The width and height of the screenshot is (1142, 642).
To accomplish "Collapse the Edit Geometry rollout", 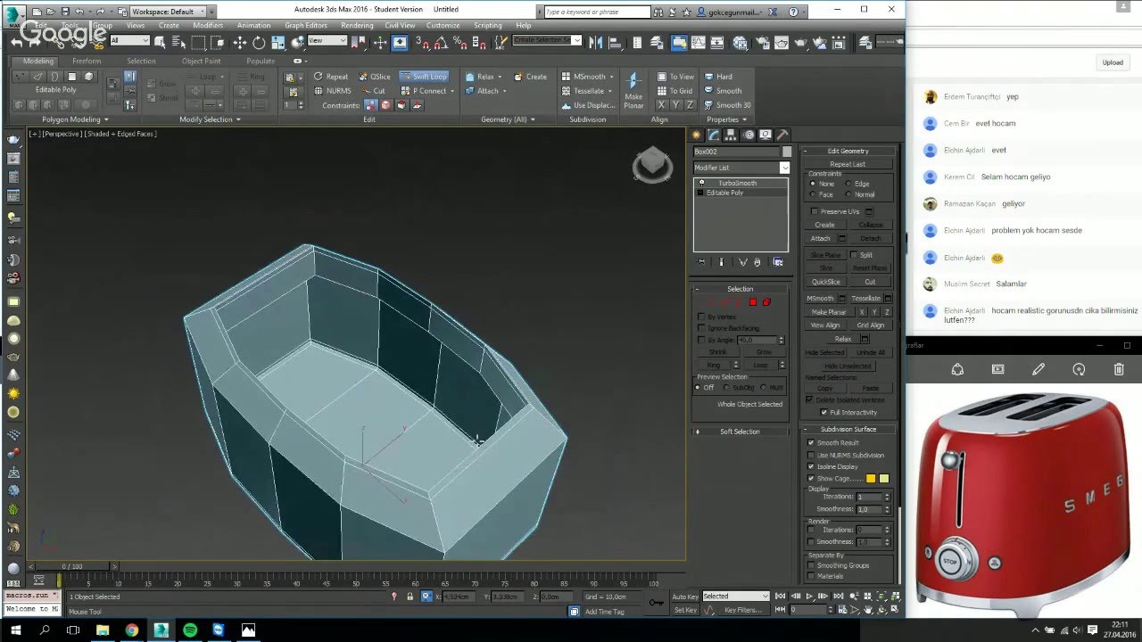I will [x=847, y=151].
